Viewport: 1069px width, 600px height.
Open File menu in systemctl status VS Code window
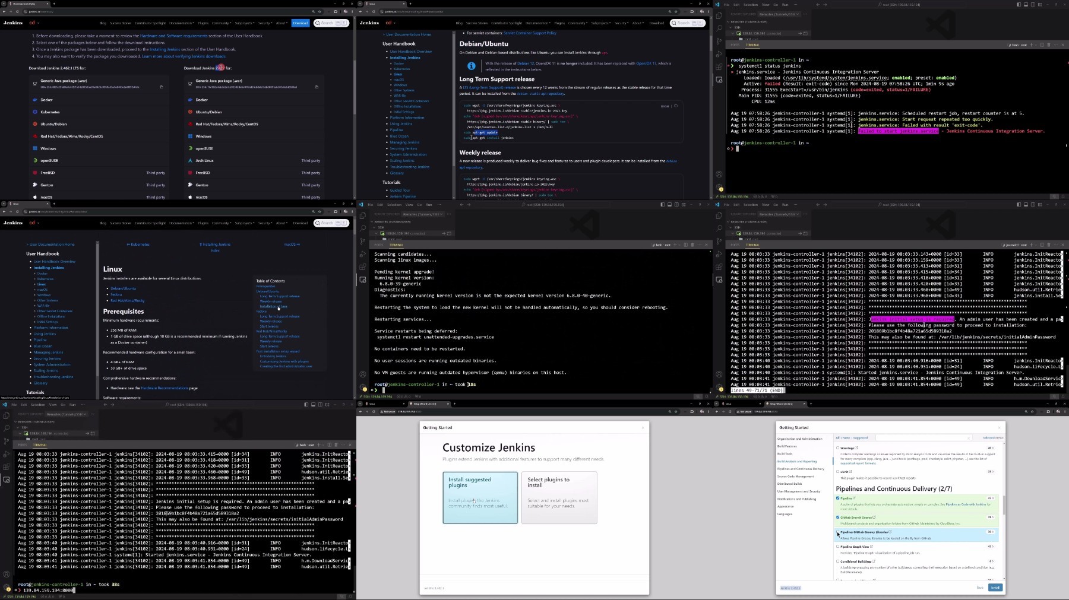tap(726, 4)
